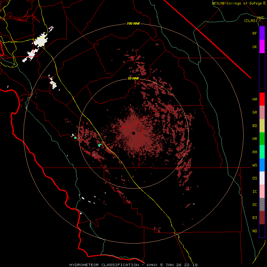
Task: Click the BI dark red legend swatch
Action: point(262,218)
